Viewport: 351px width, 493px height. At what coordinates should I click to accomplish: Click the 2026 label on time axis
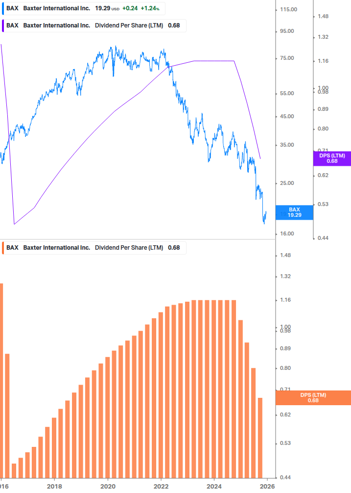267,487
